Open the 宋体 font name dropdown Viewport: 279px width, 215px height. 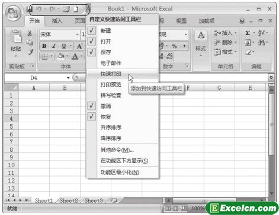pos(77,35)
